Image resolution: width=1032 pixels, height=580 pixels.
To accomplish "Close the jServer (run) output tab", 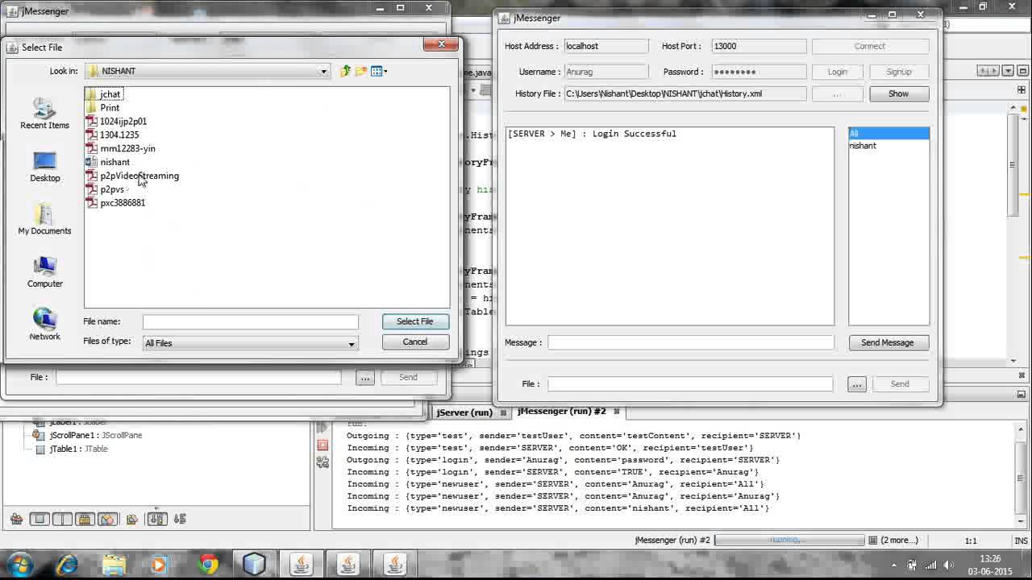I will pos(504,412).
